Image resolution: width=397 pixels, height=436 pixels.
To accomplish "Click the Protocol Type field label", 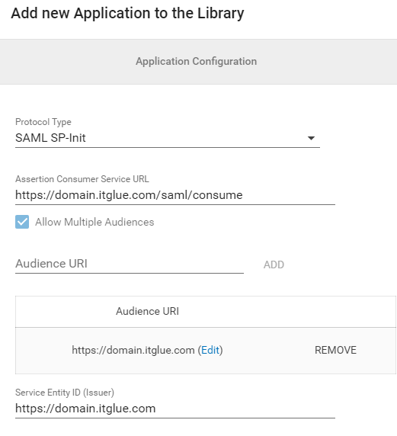I will point(43,122).
